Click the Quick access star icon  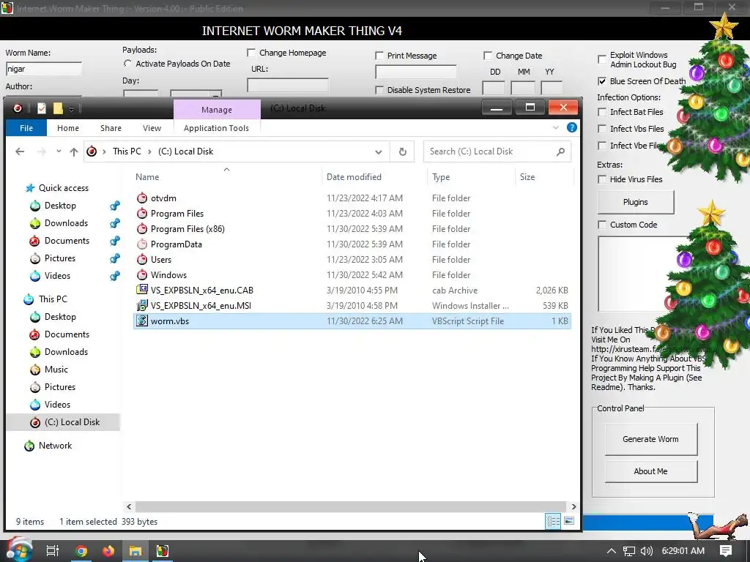[x=30, y=188]
